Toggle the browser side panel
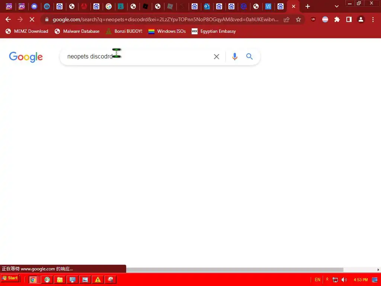 pyautogui.click(x=349, y=19)
